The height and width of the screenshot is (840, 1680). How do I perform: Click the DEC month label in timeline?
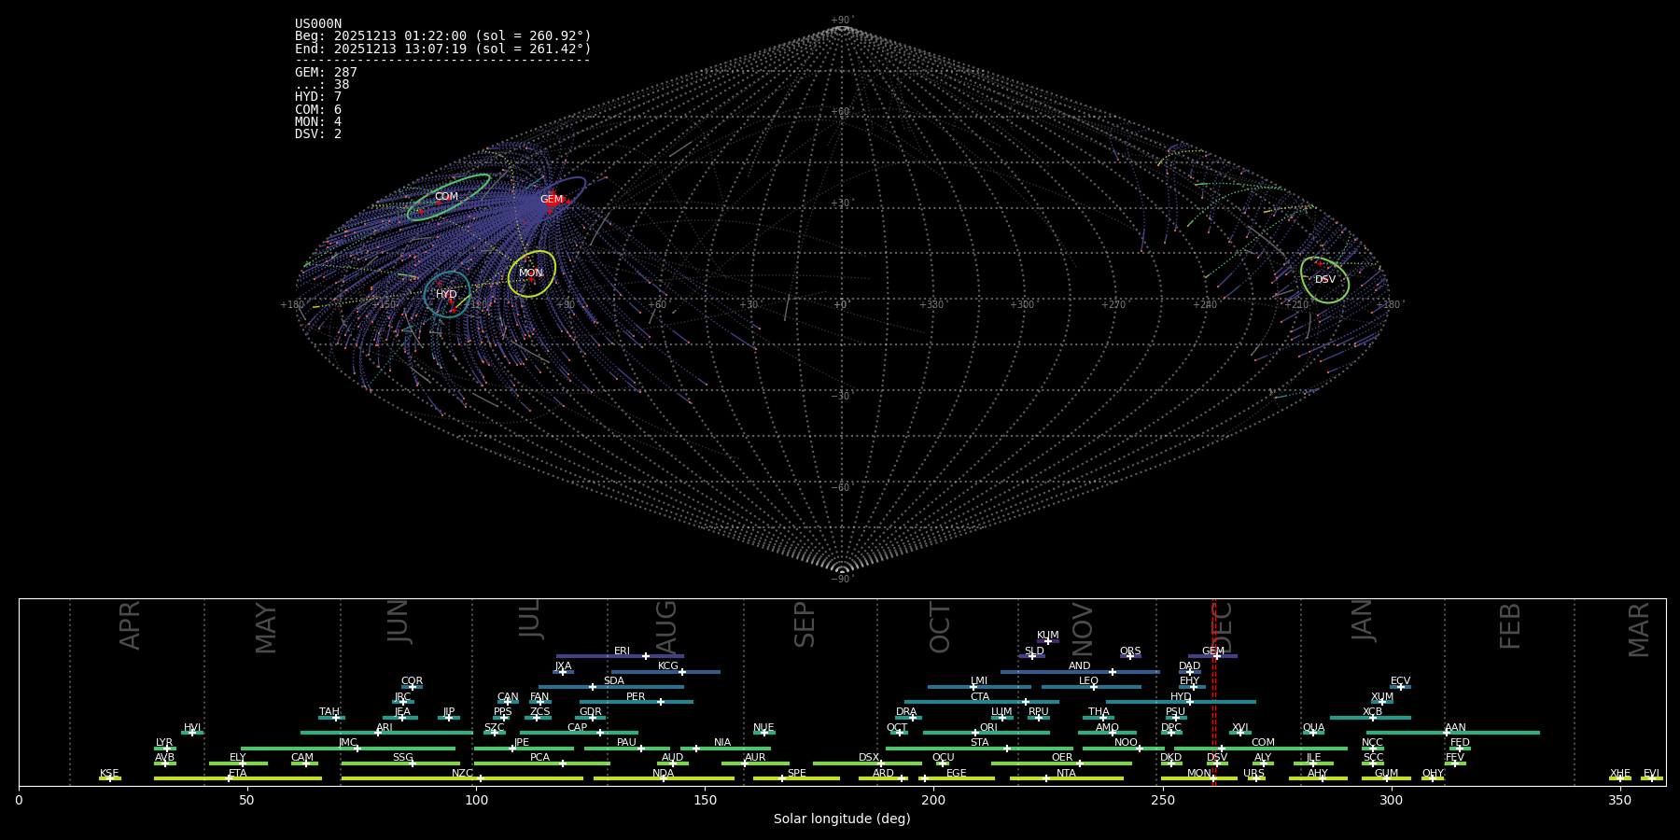click(x=1222, y=628)
